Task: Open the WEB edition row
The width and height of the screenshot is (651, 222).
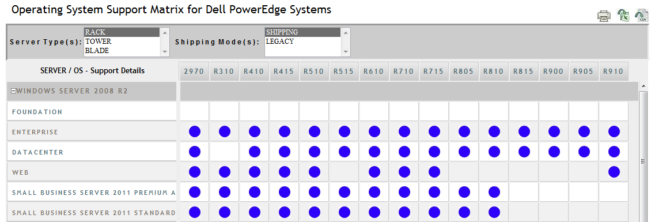Action: pyautogui.click(x=92, y=172)
